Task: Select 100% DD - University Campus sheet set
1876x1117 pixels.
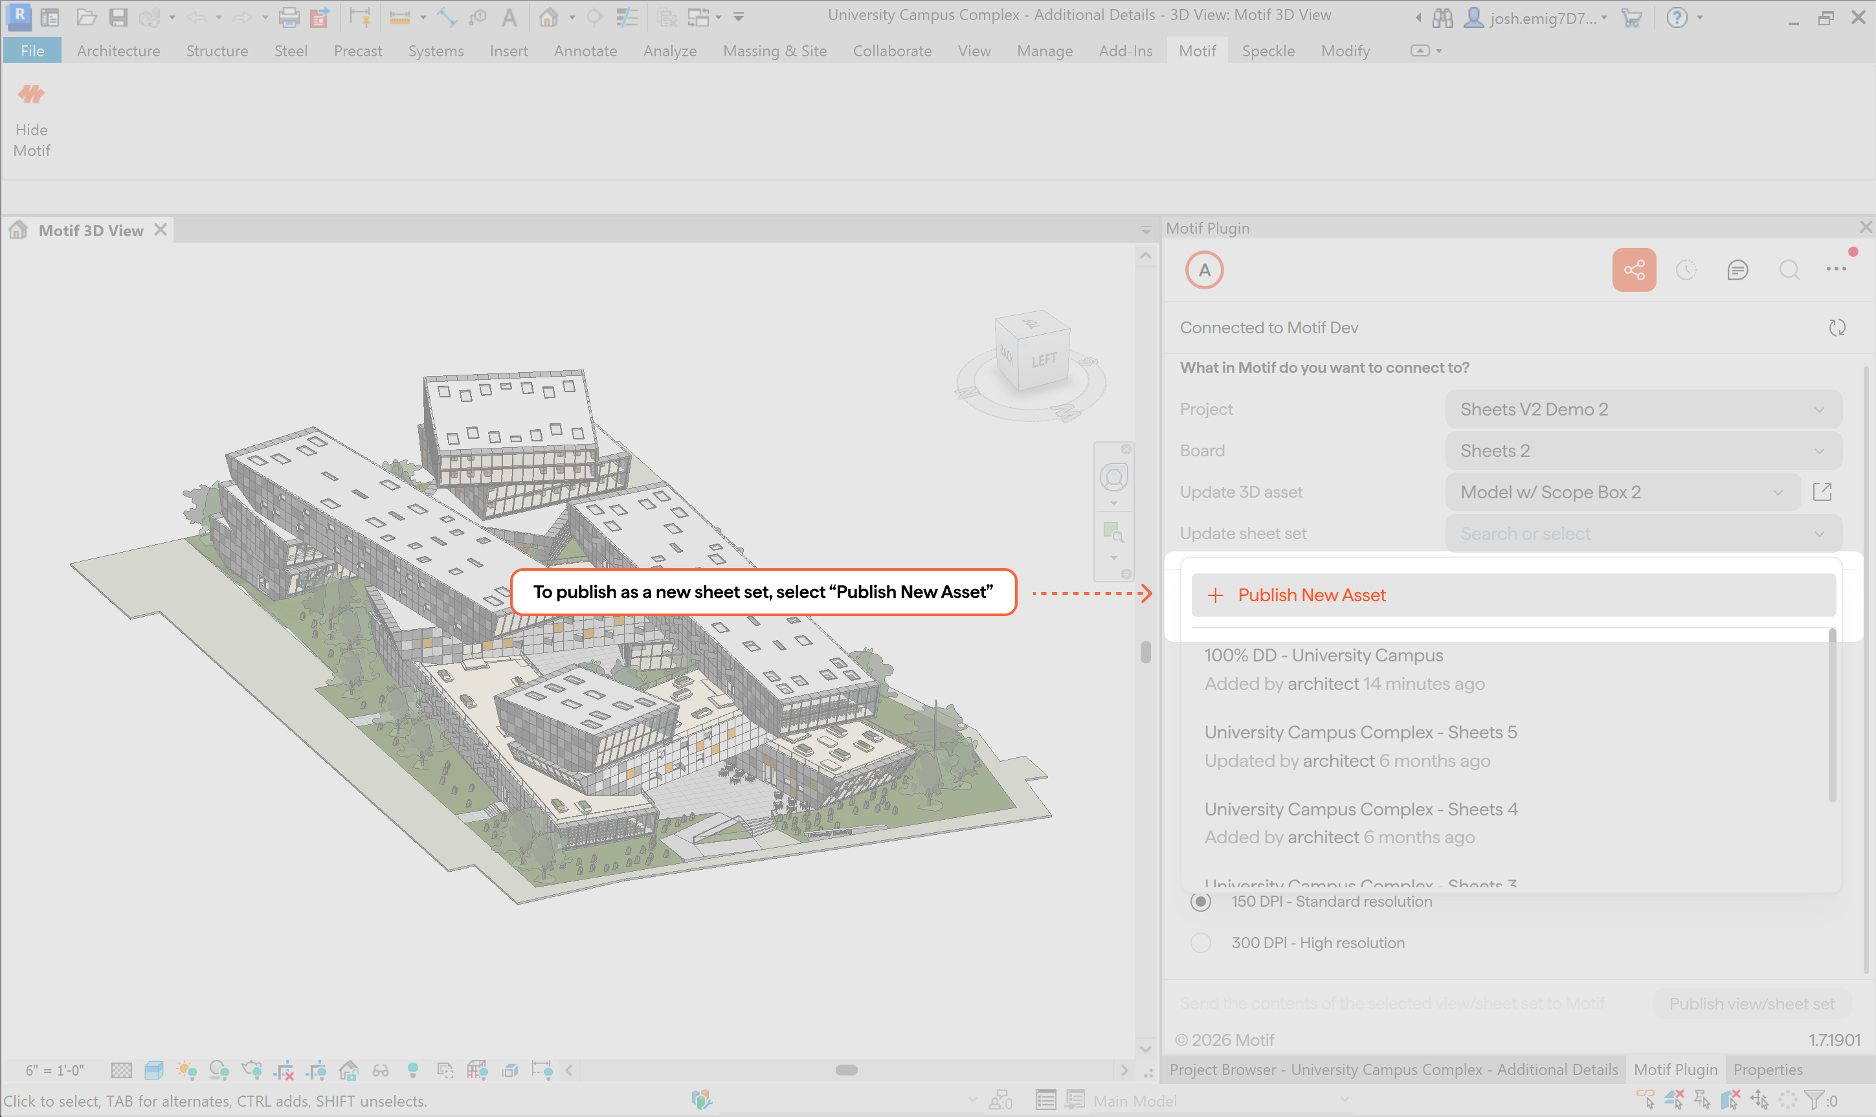Action: point(1512,669)
